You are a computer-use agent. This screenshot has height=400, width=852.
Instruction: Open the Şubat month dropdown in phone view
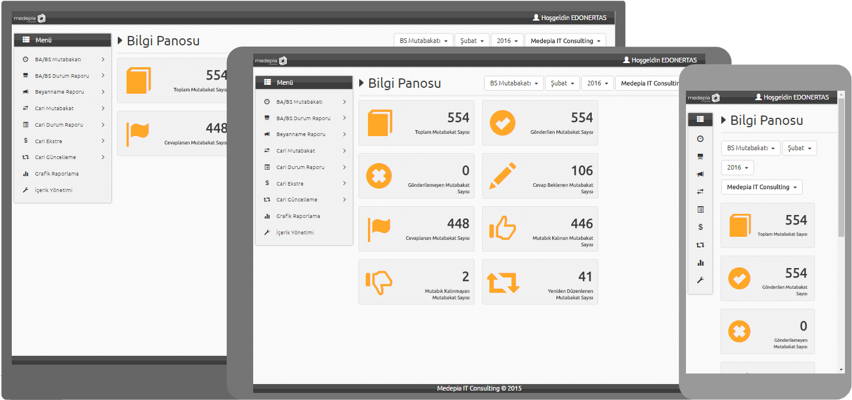click(x=799, y=148)
